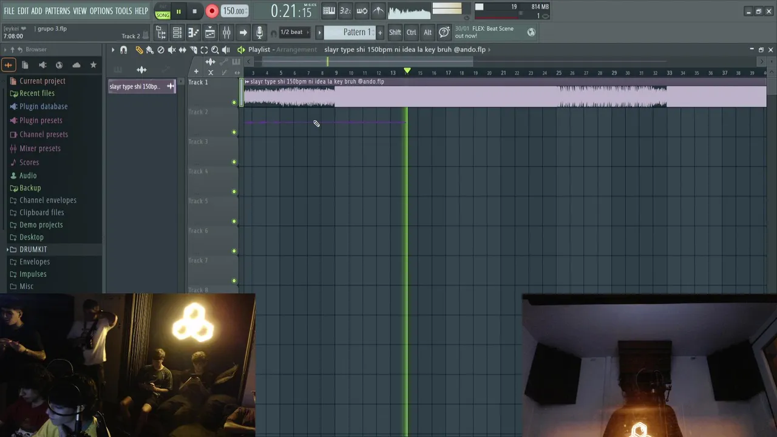This screenshot has width=777, height=437.
Task: Open the FILE menu
Action: coord(9,11)
